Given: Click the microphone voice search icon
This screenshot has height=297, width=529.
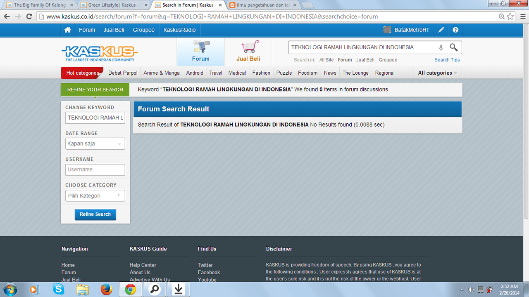Looking at the screenshot, I should [x=441, y=47].
